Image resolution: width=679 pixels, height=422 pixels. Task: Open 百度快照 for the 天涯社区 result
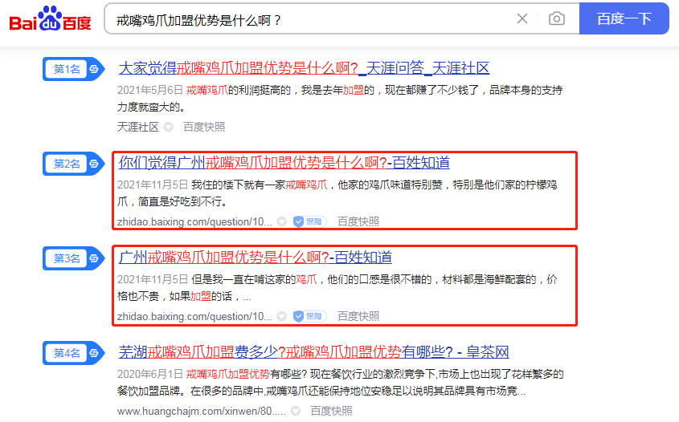[204, 127]
